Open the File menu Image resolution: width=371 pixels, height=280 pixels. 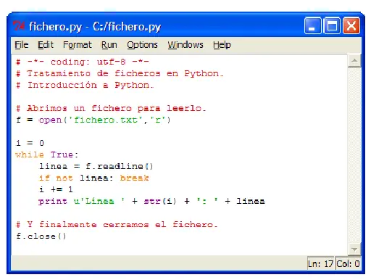point(22,45)
